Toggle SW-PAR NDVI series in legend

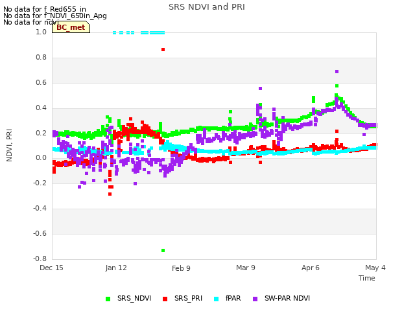pyautogui.click(x=281, y=298)
